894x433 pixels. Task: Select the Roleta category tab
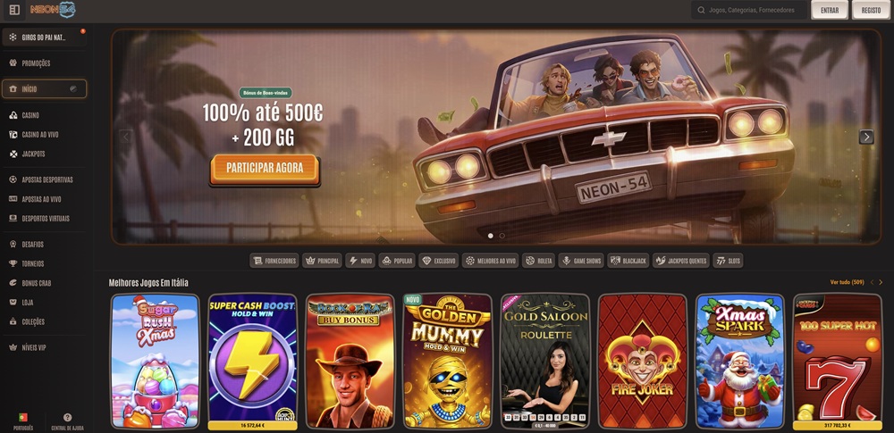point(538,261)
